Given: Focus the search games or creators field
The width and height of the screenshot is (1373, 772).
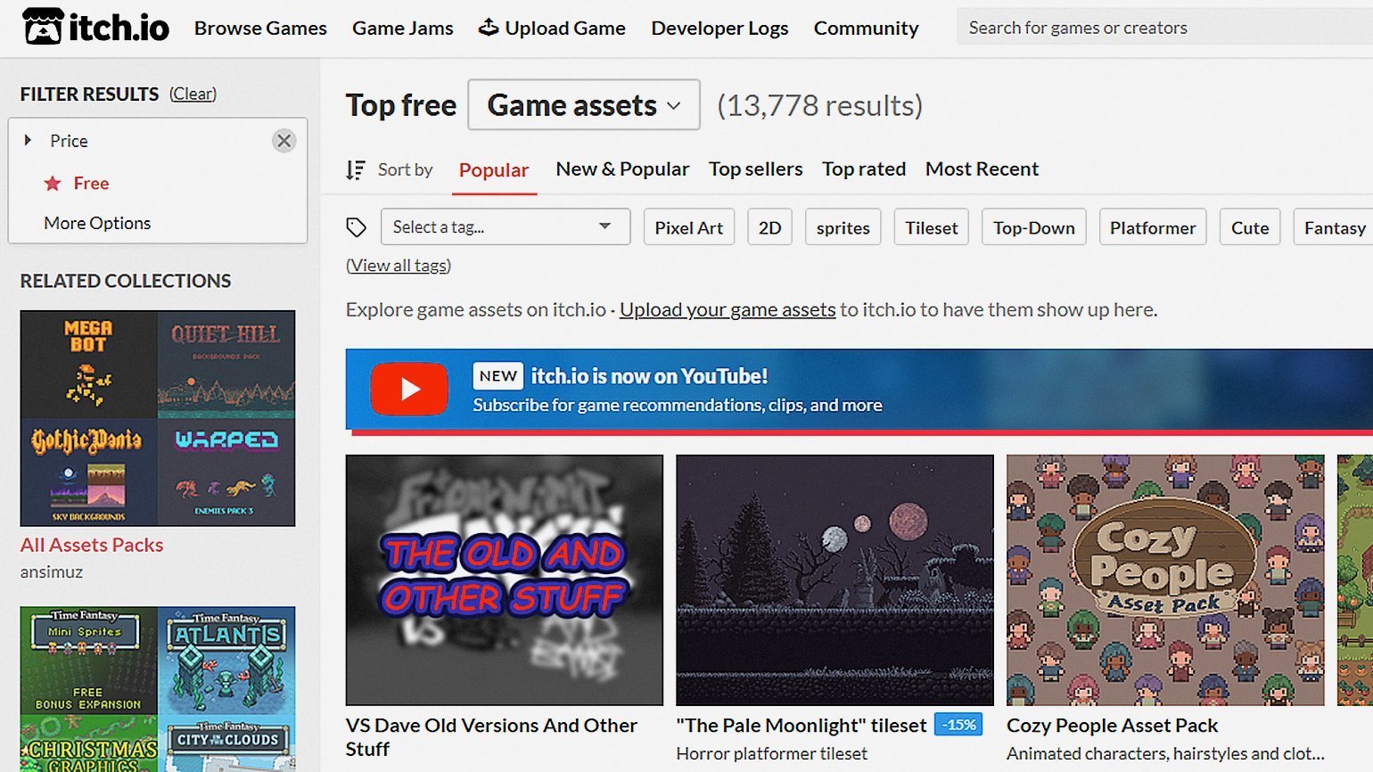Looking at the screenshot, I should pos(1164,28).
